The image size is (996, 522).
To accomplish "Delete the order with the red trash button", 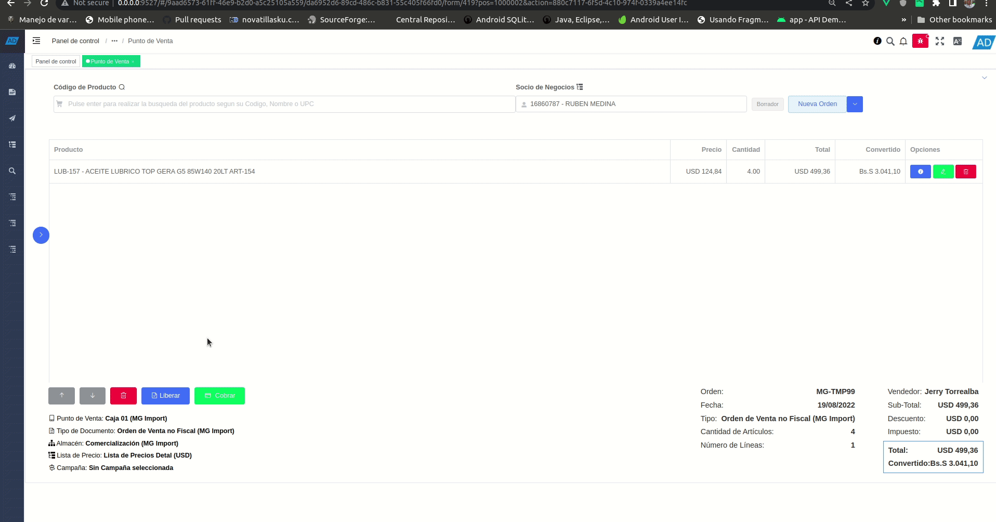I will [x=123, y=396].
